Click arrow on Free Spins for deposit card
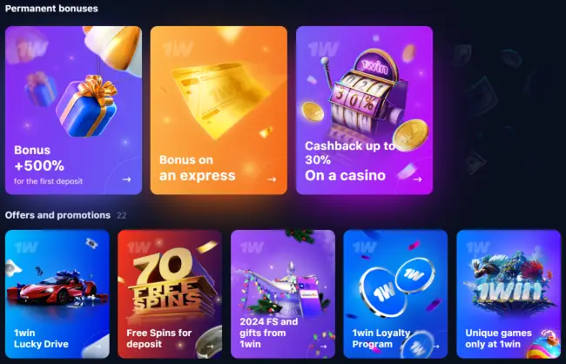The width and height of the screenshot is (566, 364). tap(210, 347)
